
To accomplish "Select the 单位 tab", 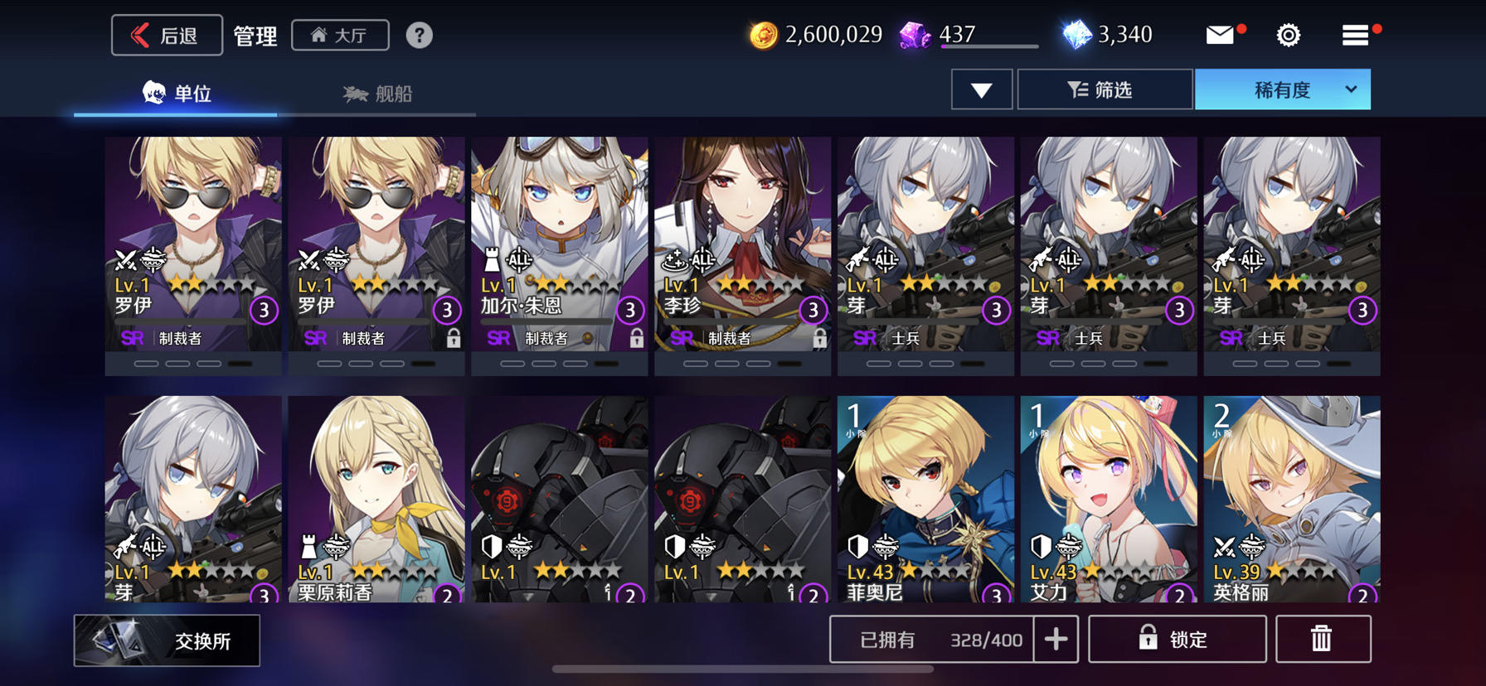I will tap(176, 94).
